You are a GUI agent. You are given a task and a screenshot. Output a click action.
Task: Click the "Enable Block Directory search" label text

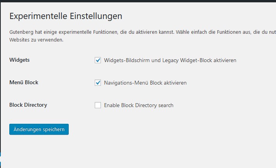pyautogui.click(x=139, y=105)
